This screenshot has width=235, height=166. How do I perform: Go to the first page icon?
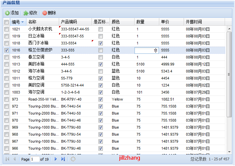7,159
